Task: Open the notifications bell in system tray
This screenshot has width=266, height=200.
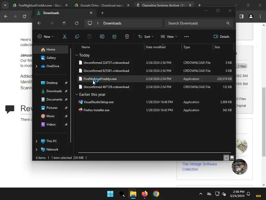Action: pyautogui.click(x=248, y=194)
